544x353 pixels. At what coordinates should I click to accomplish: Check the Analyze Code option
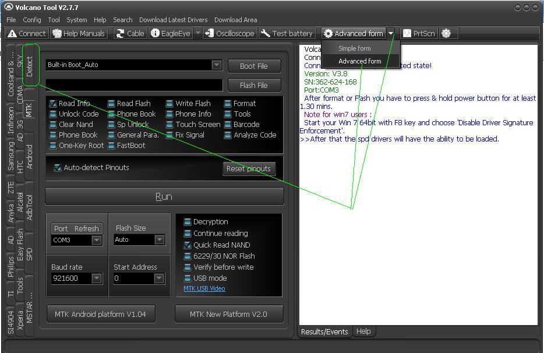228,135
